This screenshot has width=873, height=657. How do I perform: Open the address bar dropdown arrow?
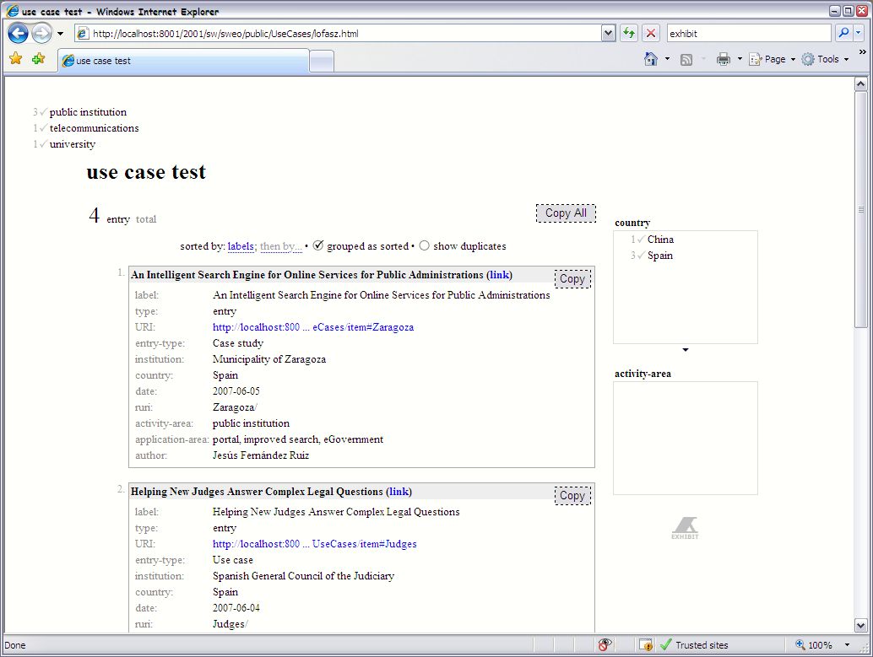pos(608,34)
